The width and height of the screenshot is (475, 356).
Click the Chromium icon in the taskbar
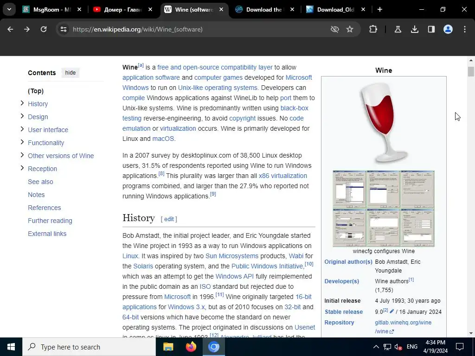click(x=213, y=347)
